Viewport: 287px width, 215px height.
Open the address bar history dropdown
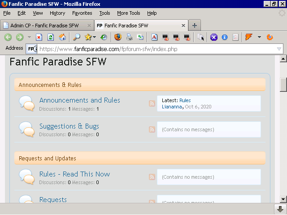point(279,49)
